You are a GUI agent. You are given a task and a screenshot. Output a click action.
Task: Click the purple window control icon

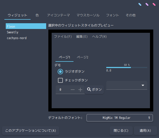147,4
